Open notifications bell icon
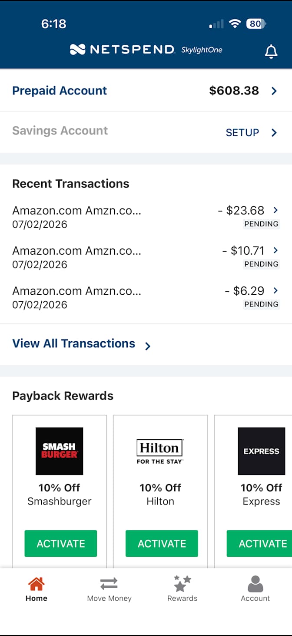 (271, 51)
